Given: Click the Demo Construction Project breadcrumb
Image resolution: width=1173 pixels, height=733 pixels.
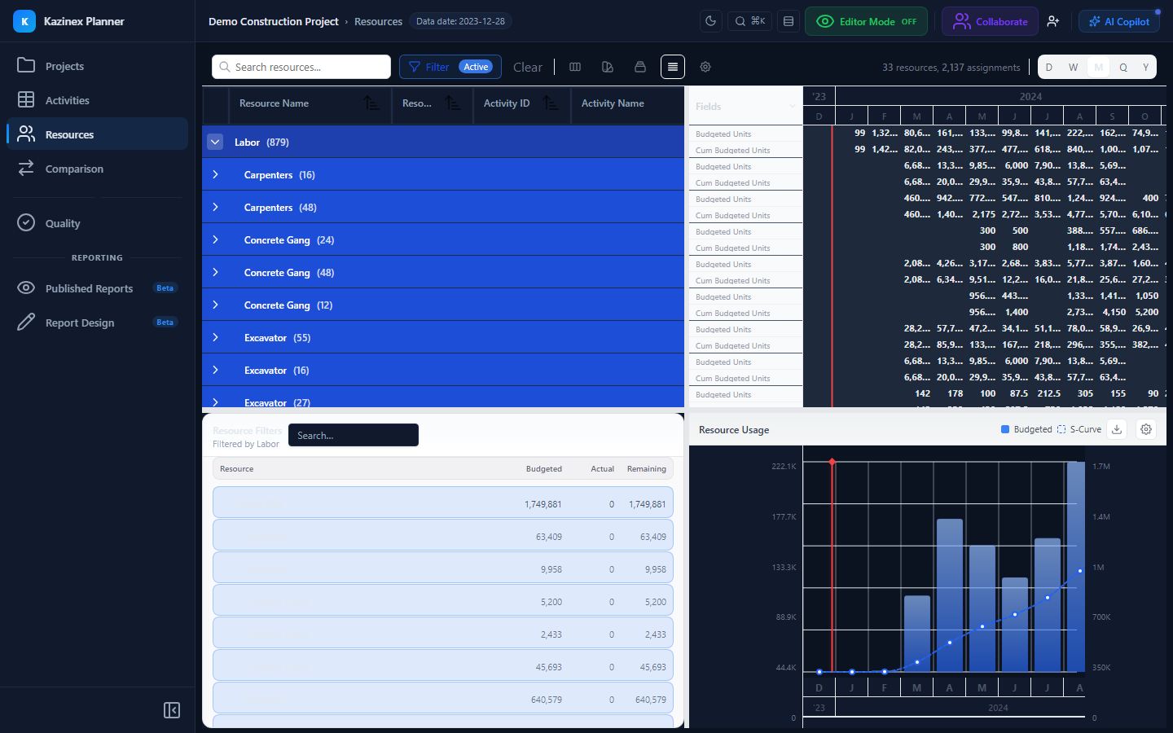Looking at the screenshot, I should 273,21.
